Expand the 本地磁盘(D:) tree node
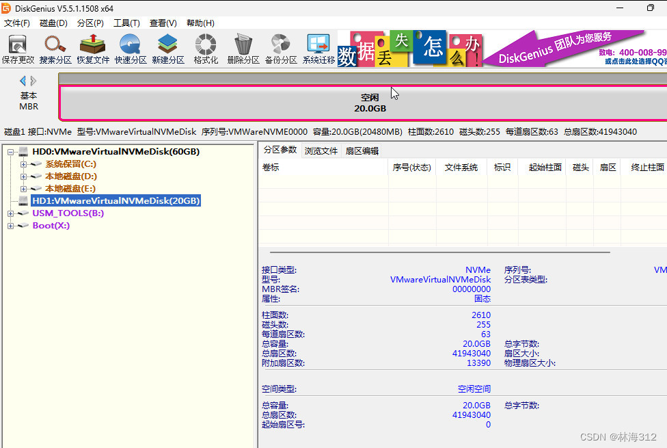The image size is (667, 448). pyautogui.click(x=23, y=176)
